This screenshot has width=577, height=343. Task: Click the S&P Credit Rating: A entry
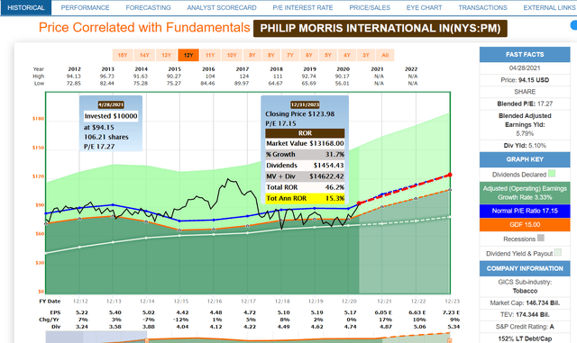pyautogui.click(x=525, y=327)
